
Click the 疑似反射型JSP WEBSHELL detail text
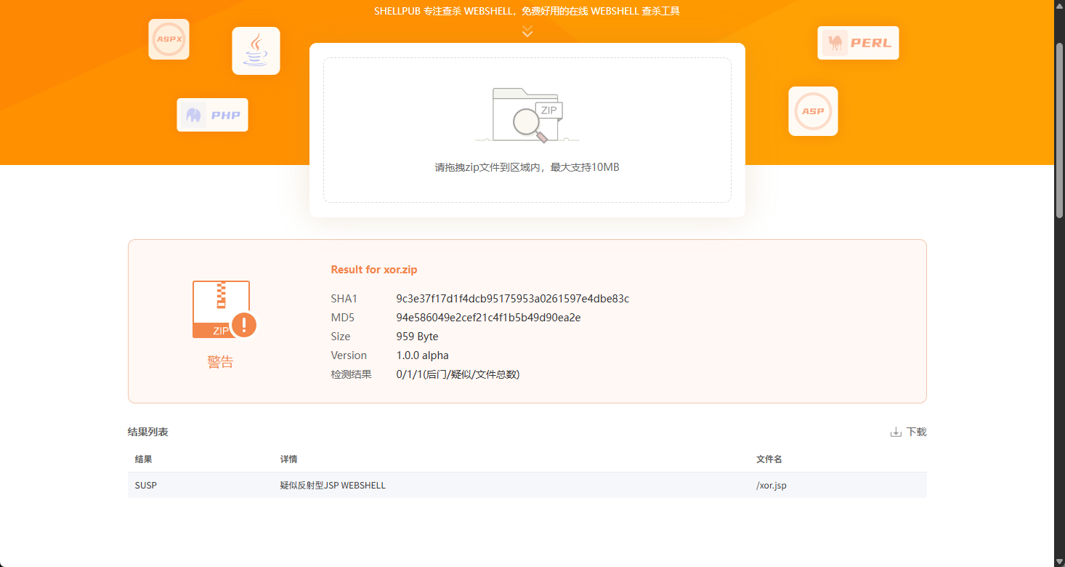pyautogui.click(x=333, y=485)
